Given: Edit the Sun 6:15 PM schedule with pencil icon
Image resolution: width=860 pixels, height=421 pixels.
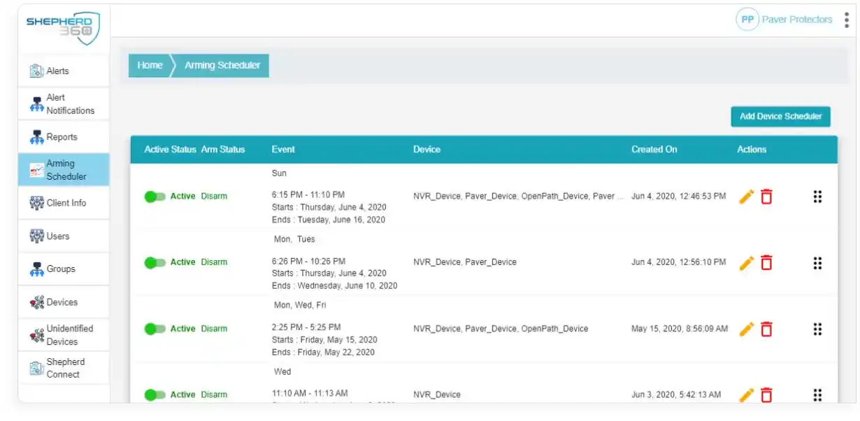Looking at the screenshot, I should pyautogui.click(x=747, y=197).
